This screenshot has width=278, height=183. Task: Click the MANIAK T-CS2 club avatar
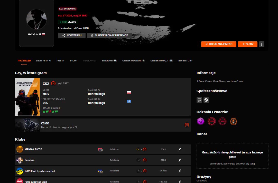[x=20, y=149]
